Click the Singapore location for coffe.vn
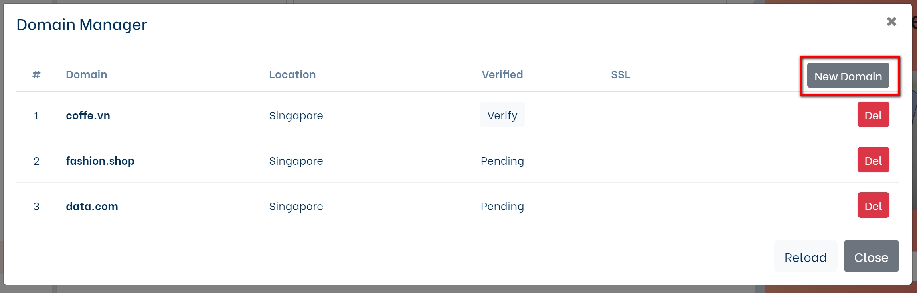Screen dimensions: 917x293 point(296,115)
